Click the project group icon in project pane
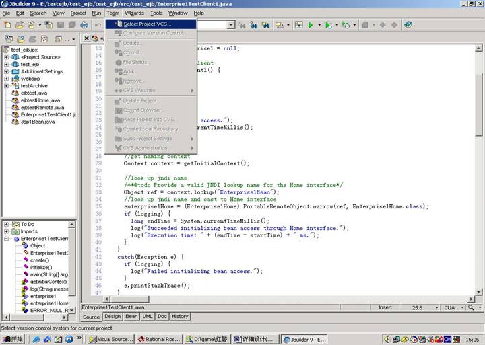Viewport: 485px width, 345px height. [x=58, y=39]
